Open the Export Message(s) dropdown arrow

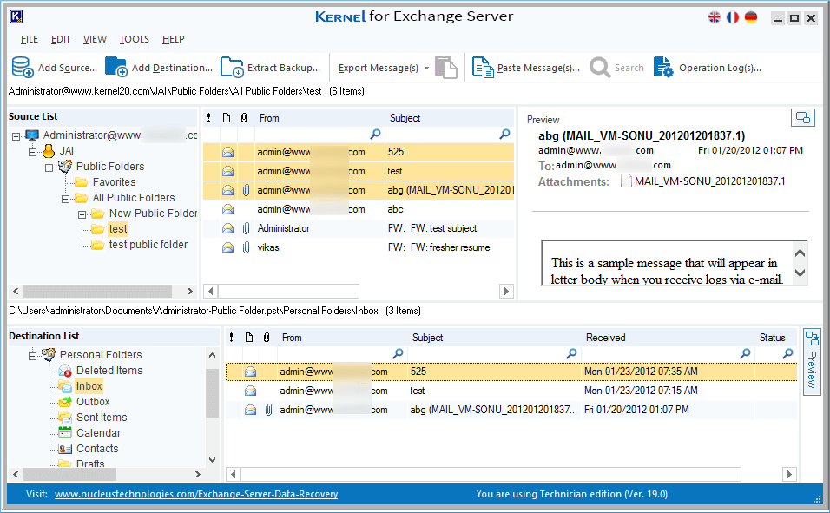click(x=426, y=69)
